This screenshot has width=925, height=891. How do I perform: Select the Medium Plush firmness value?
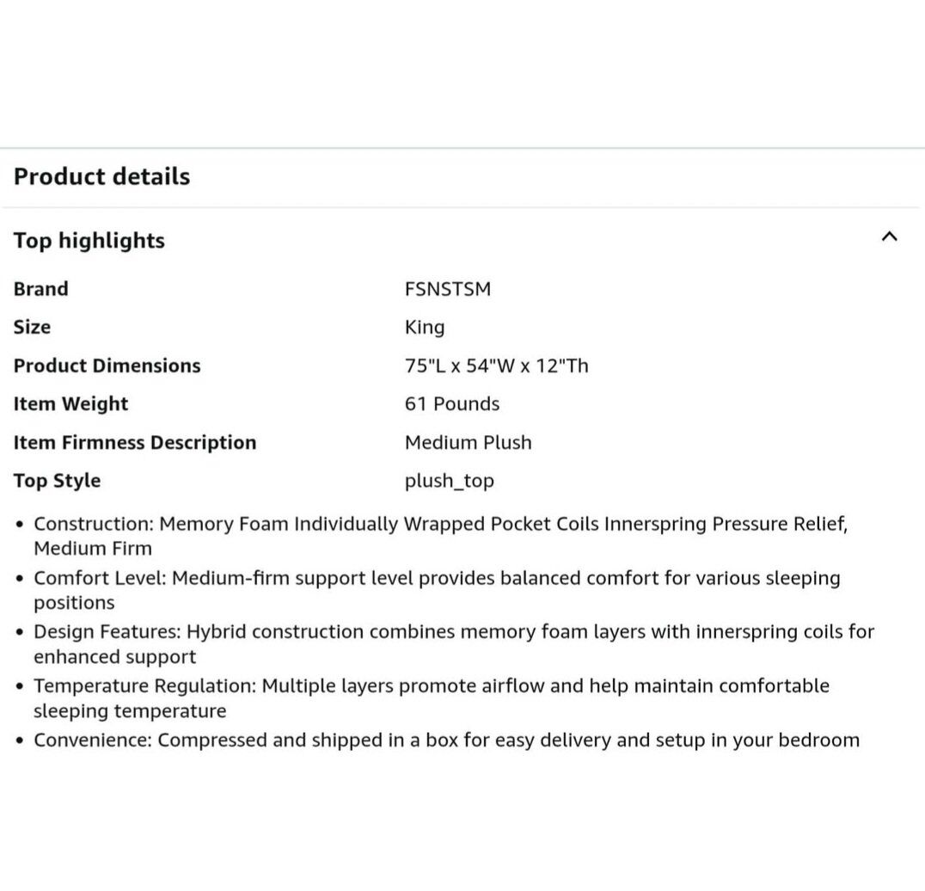point(468,443)
